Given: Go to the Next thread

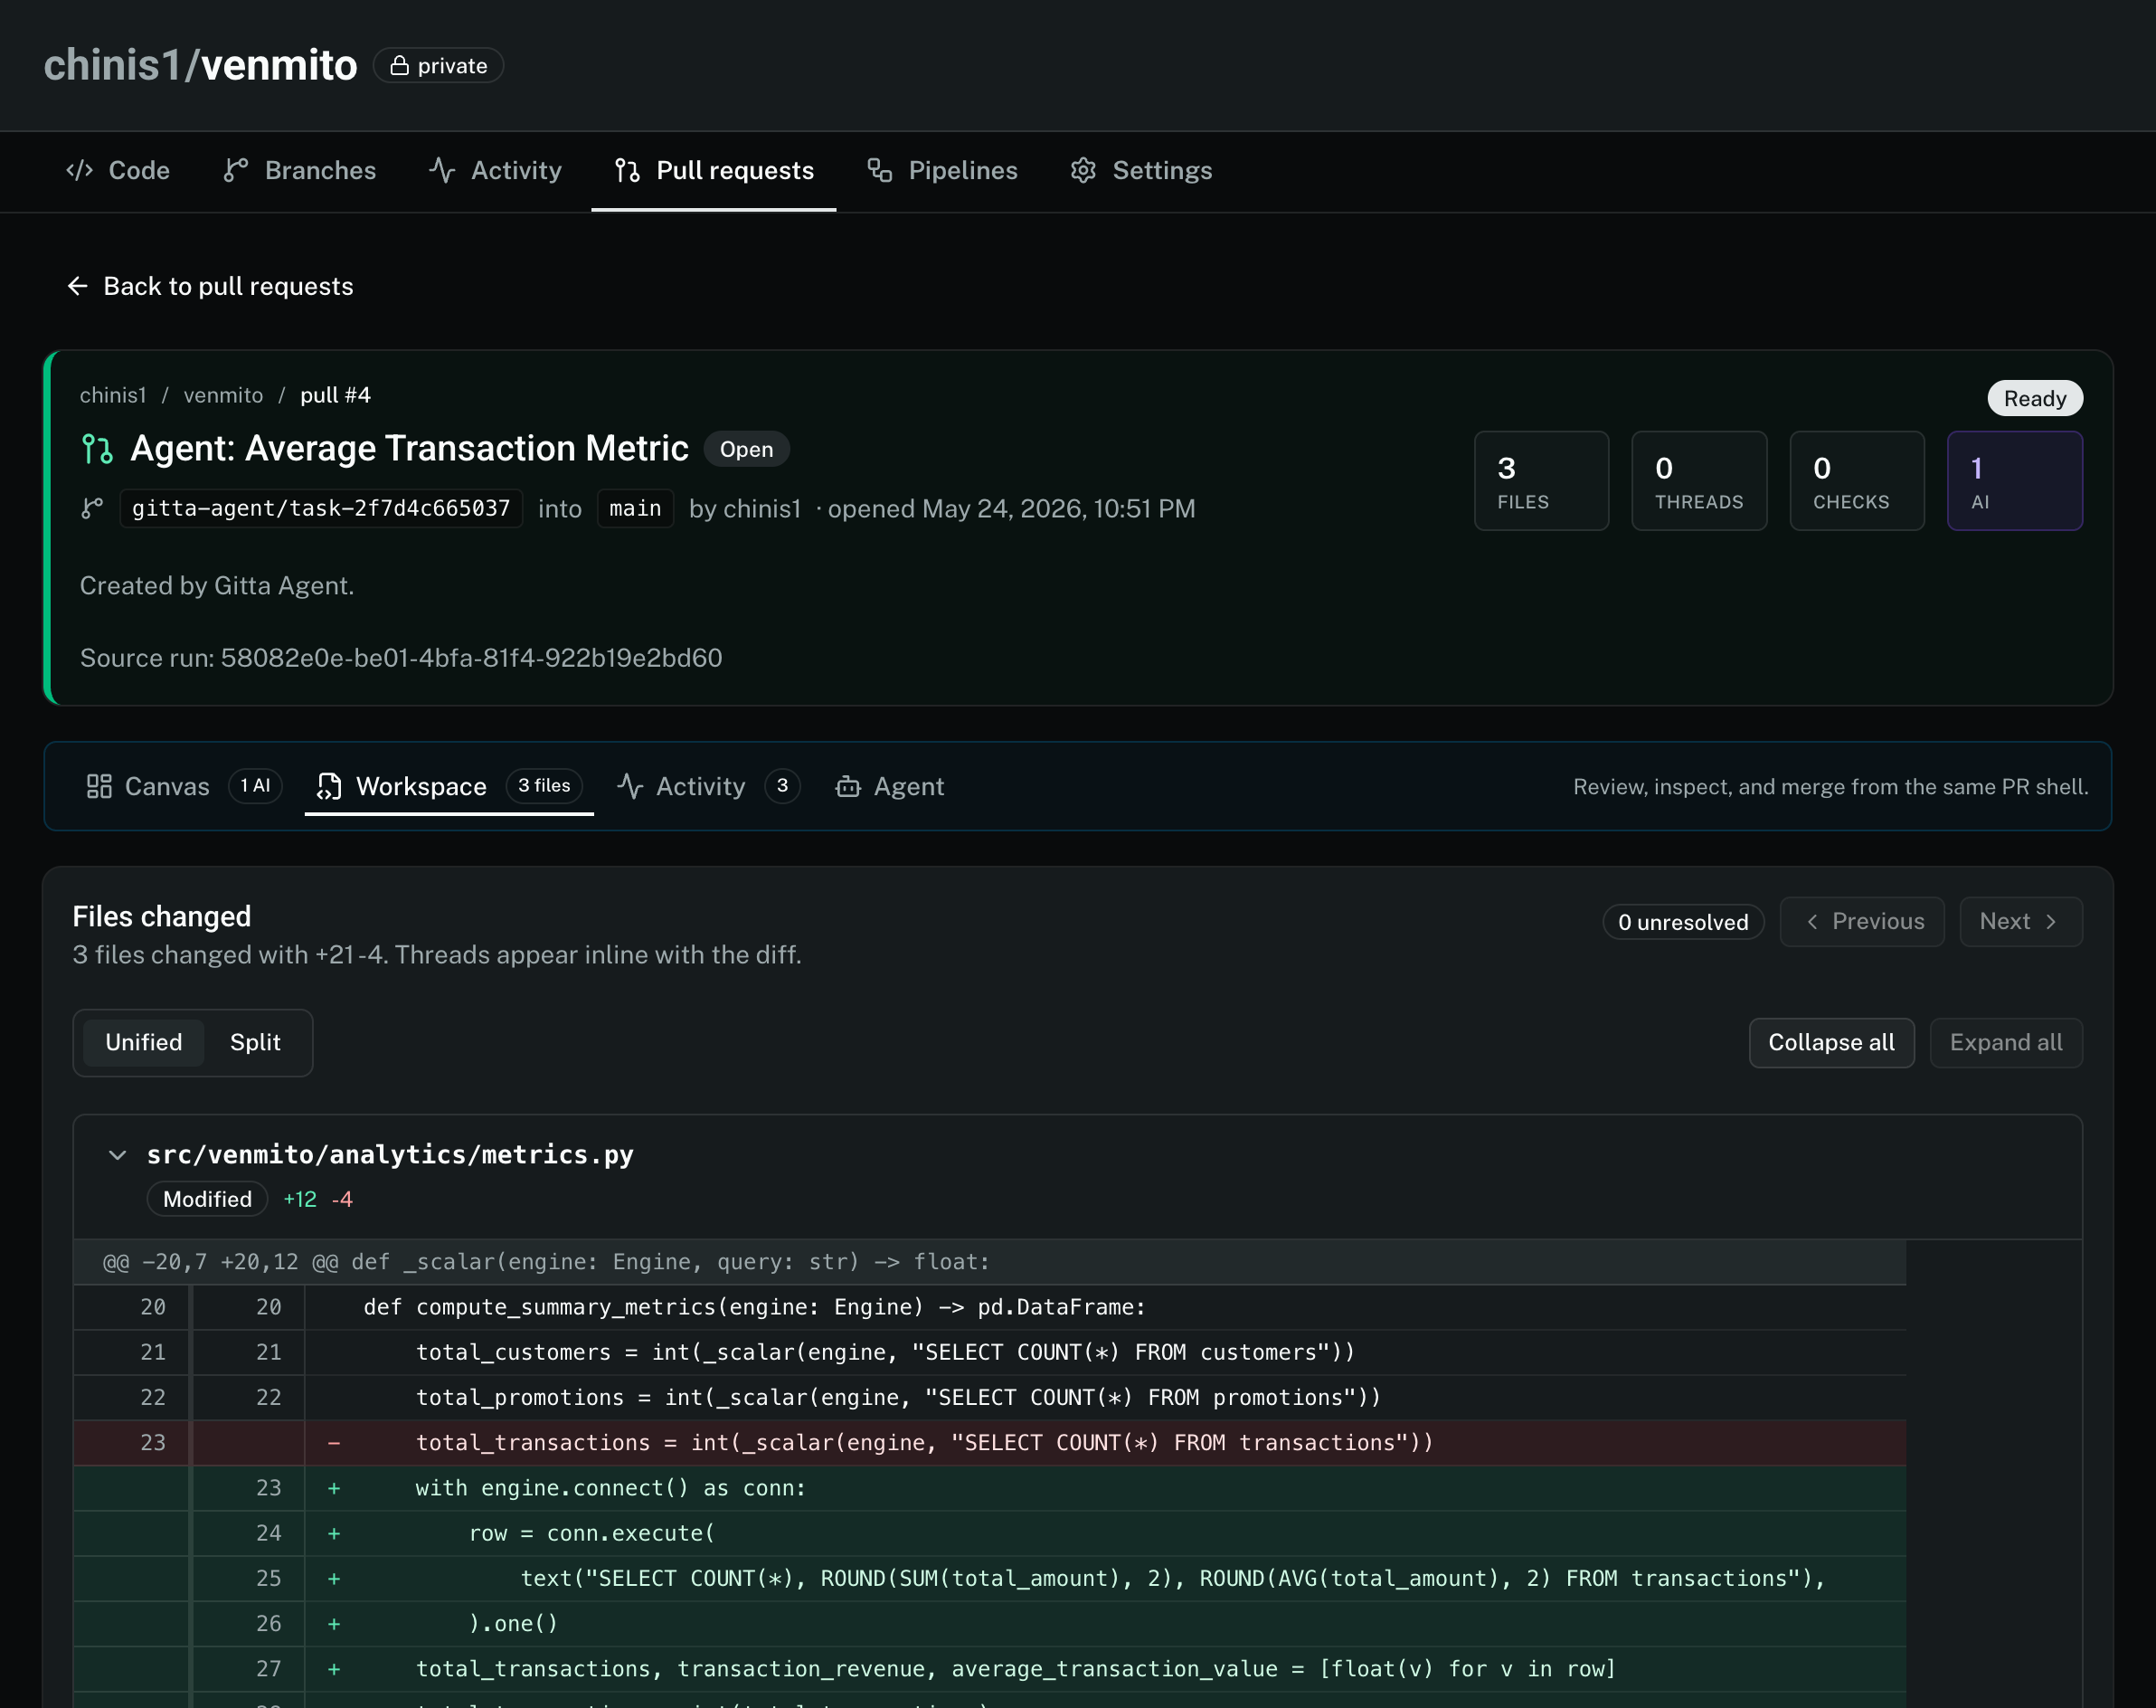Looking at the screenshot, I should coord(2020,922).
